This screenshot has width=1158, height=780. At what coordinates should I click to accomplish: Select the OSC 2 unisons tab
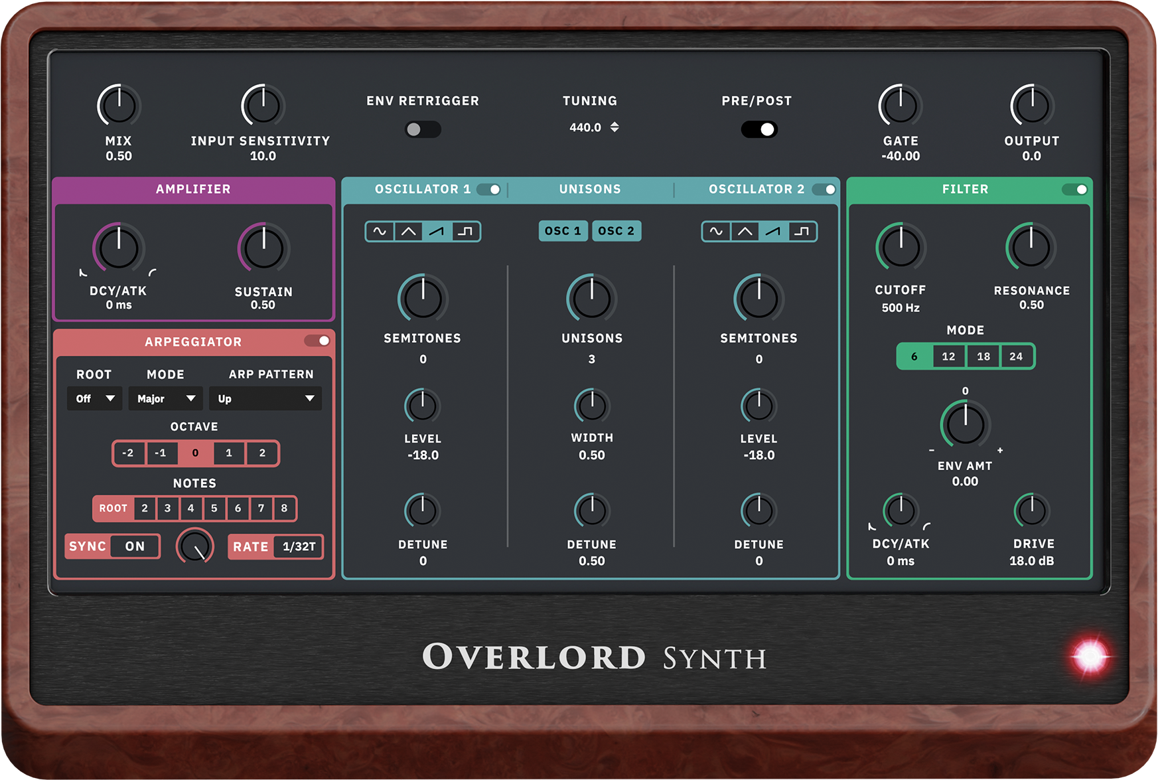(x=616, y=231)
